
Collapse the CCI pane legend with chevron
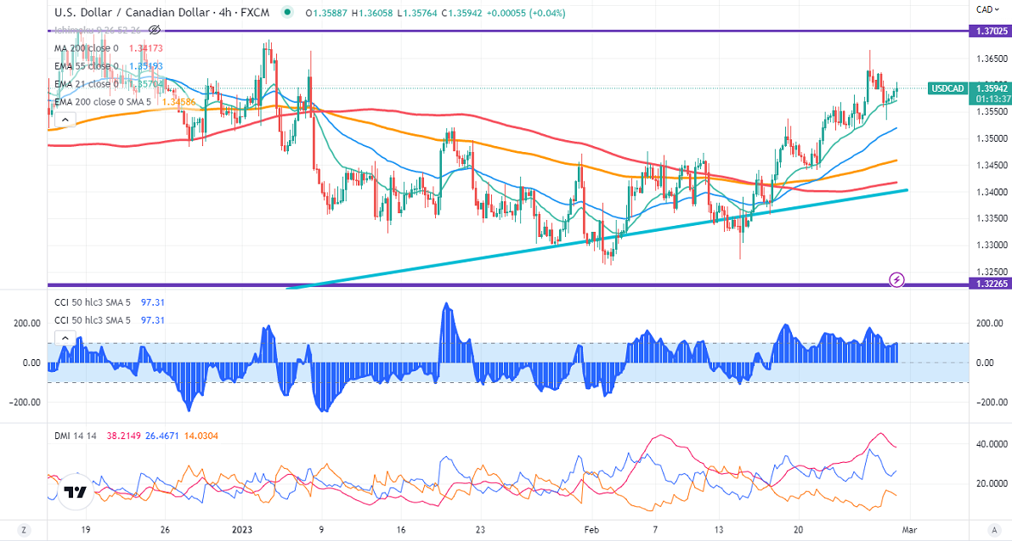coord(64,338)
